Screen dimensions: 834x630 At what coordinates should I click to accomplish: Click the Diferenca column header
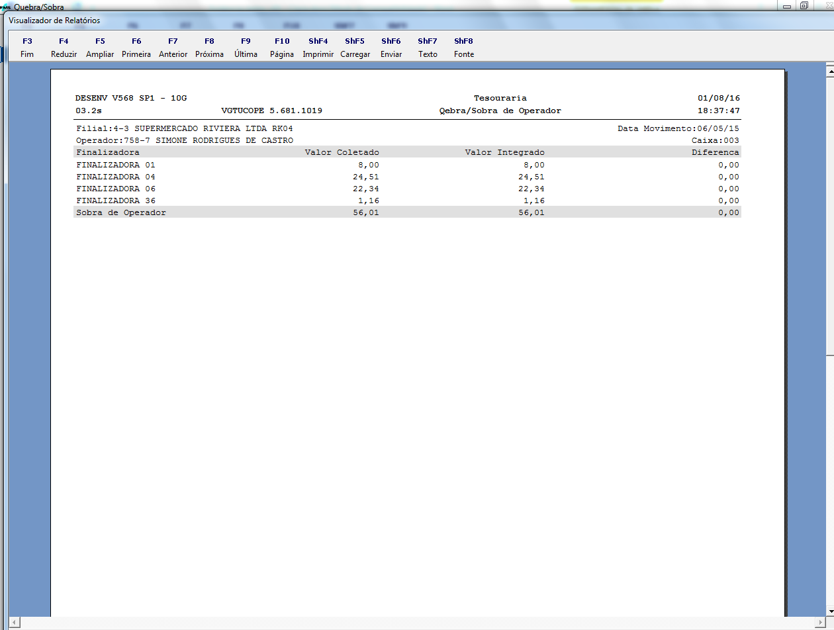[x=716, y=152]
